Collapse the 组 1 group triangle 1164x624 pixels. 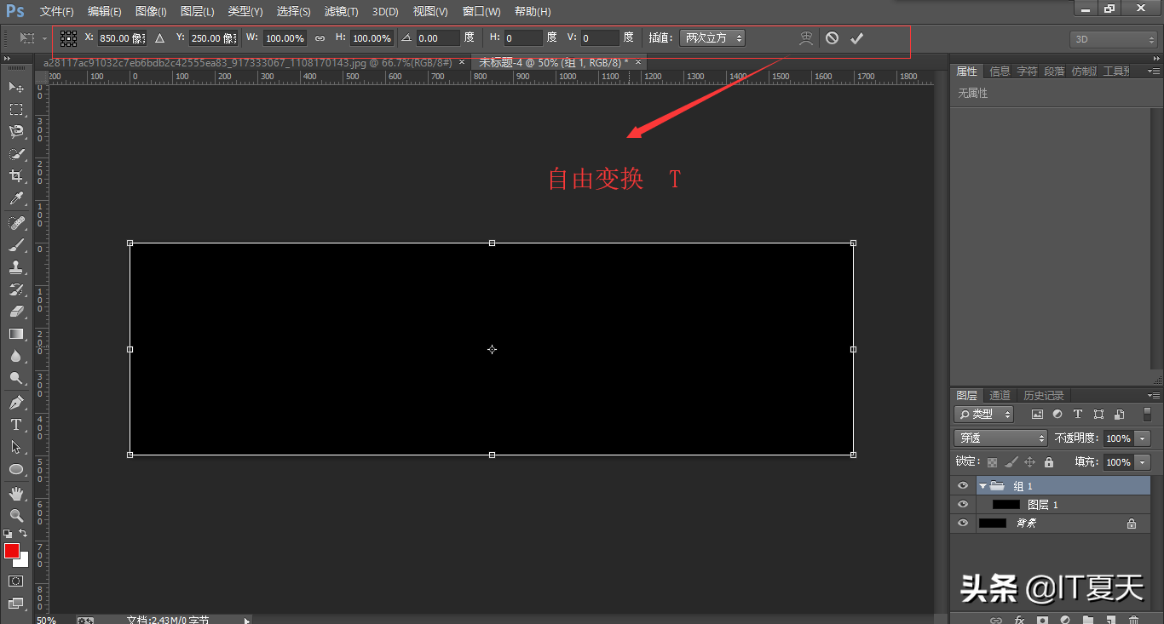coord(982,486)
